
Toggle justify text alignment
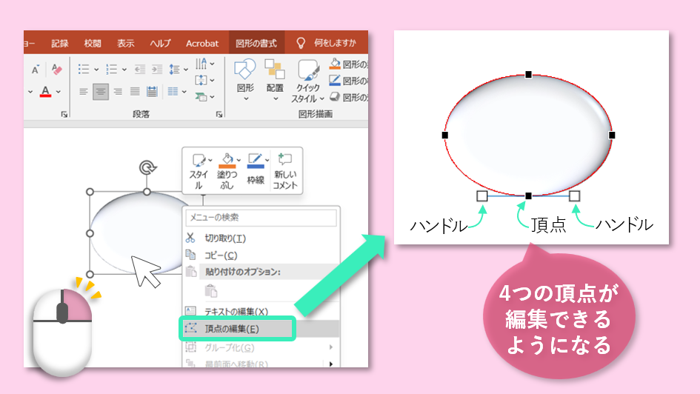(134, 92)
